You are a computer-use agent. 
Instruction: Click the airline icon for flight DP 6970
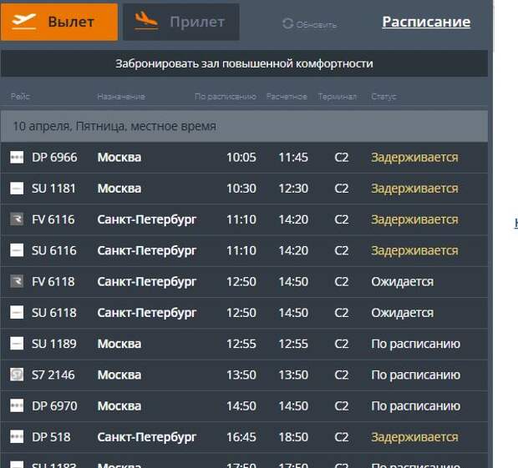(x=17, y=406)
